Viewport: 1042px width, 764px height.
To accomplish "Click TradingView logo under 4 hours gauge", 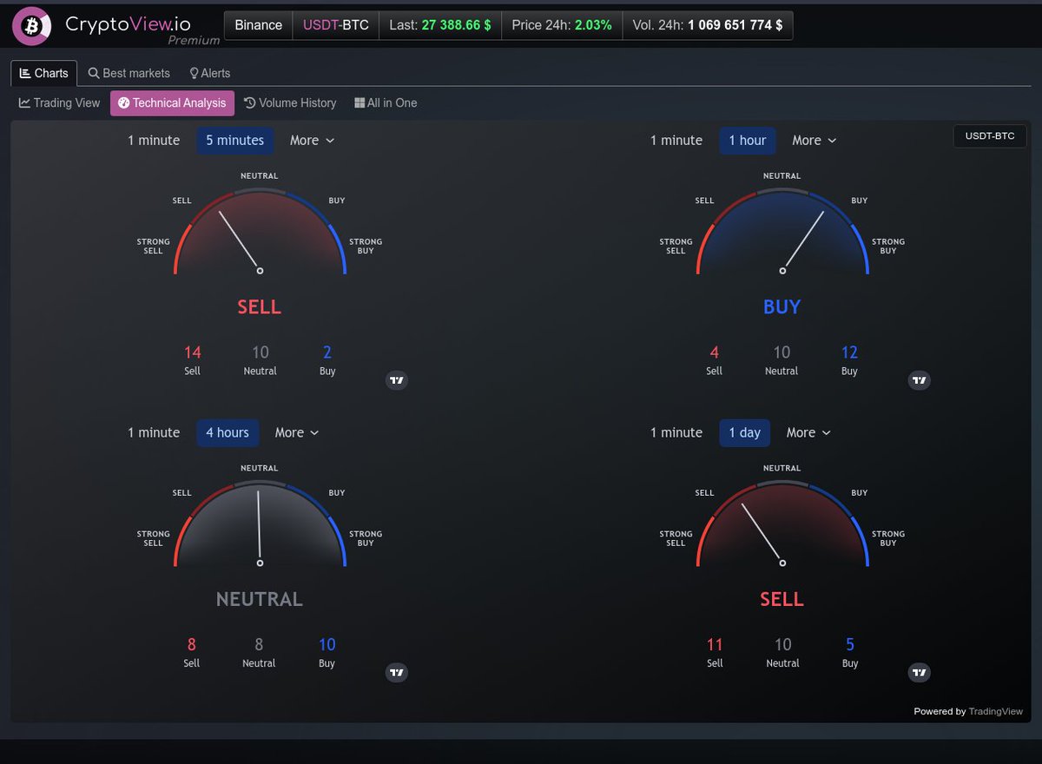I will click(397, 673).
